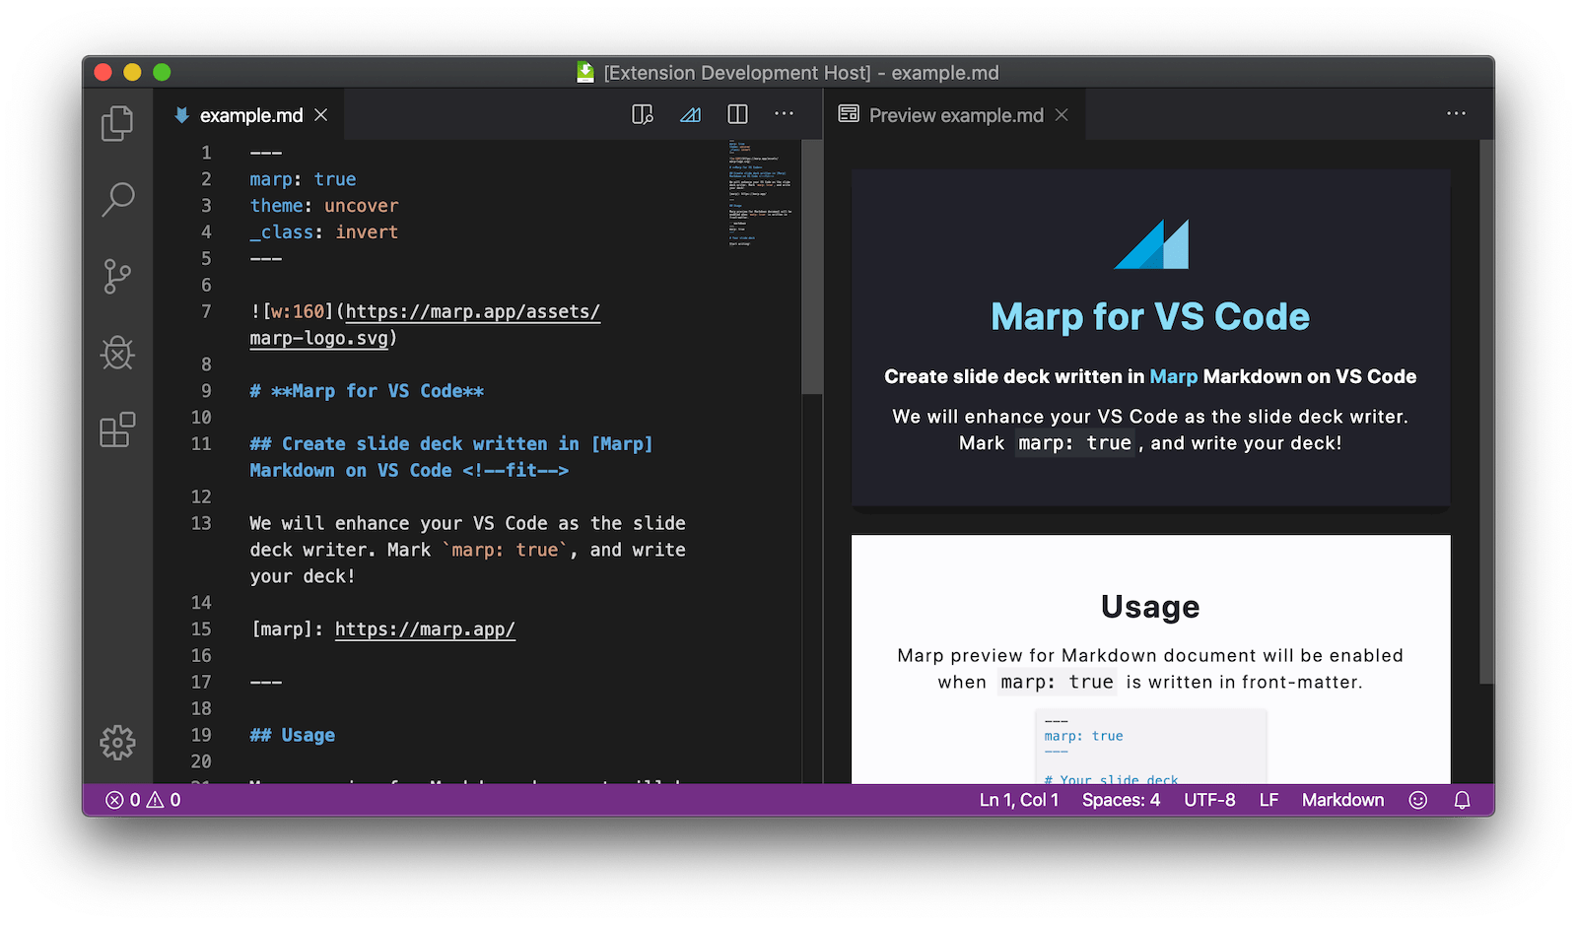
Task: Toggle errors and warnings panel in status bar
Action: [x=142, y=800]
